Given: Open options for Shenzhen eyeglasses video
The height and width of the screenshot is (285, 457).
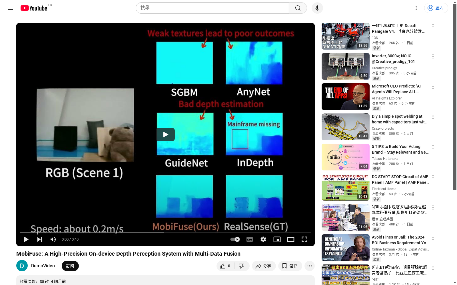Looking at the screenshot, I should coord(433,207).
